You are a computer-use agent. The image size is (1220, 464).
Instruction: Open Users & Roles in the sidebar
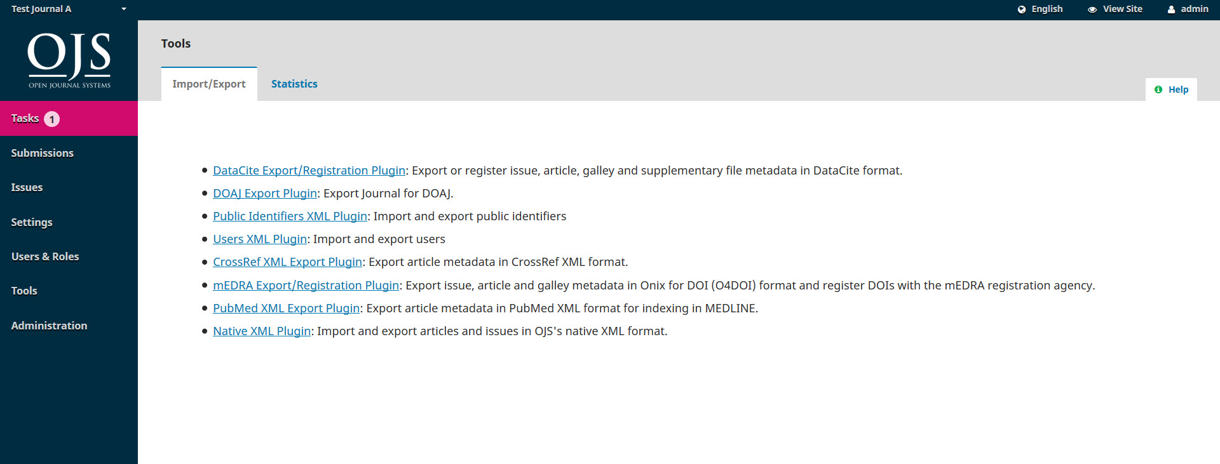pyautogui.click(x=69, y=256)
